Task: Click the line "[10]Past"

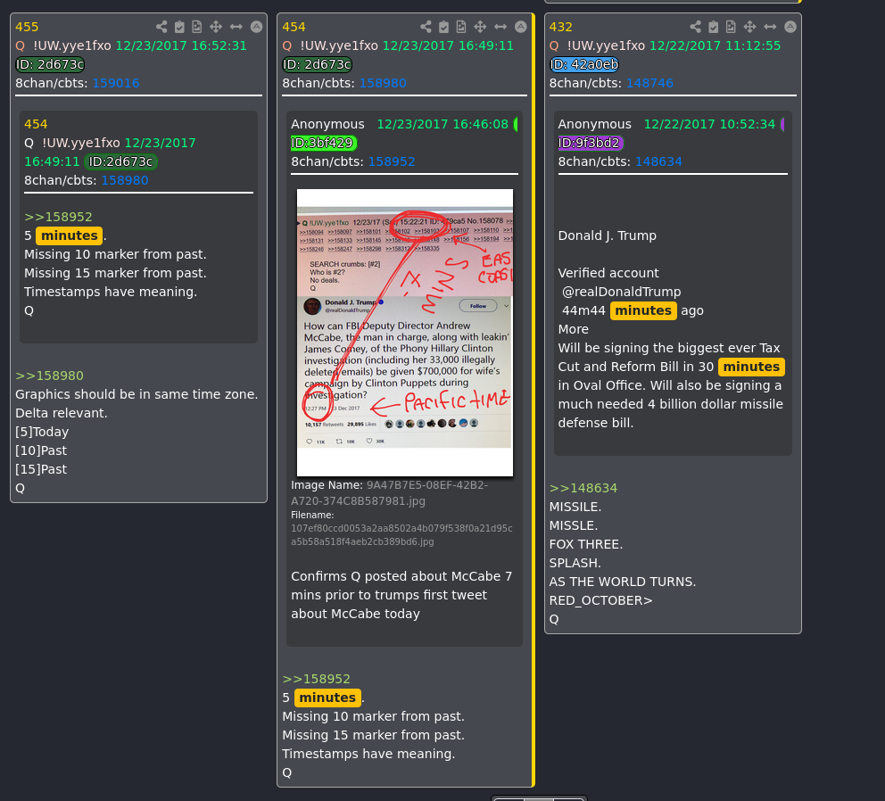Action: pyautogui.click(x=41, y=450)
